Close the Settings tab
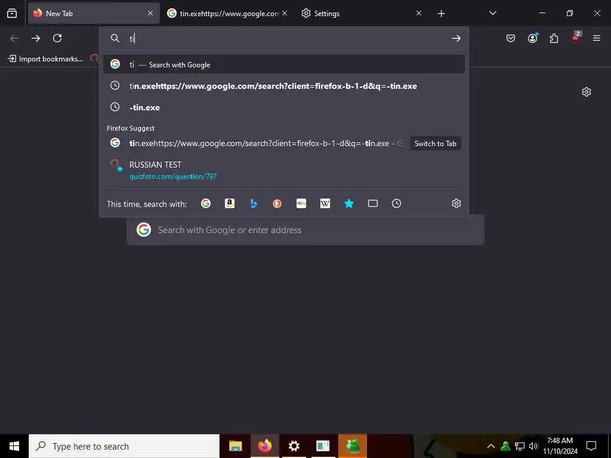The width and height of the screenshot is (611, 458). tap(419, 13)
